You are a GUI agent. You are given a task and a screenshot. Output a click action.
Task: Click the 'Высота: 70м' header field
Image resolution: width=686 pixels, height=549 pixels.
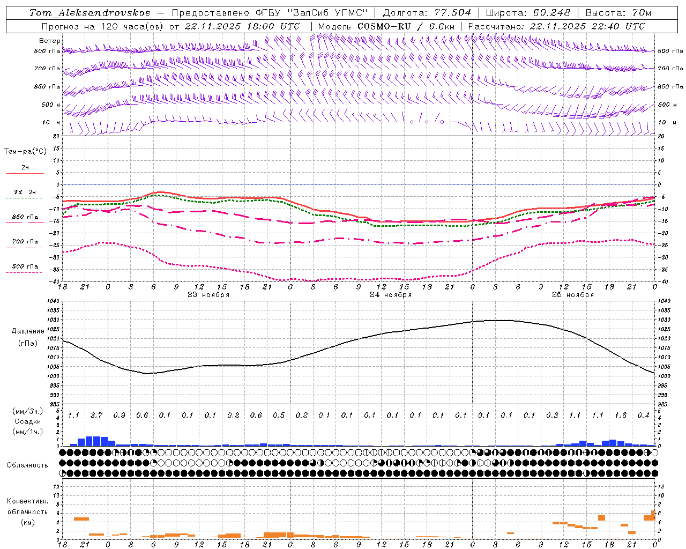click(x=618, y=13)
